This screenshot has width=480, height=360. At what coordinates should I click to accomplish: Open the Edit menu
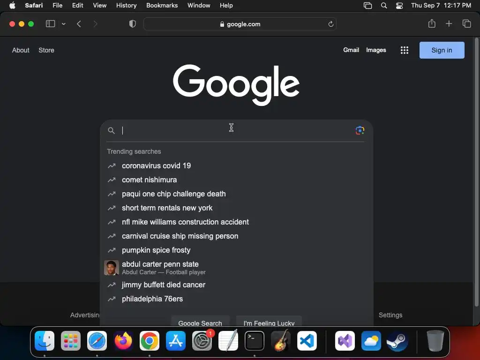coord(77,6)
